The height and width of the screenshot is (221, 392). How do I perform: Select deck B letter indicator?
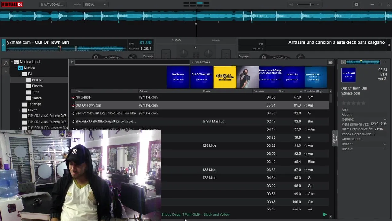[x=389, y=45]
